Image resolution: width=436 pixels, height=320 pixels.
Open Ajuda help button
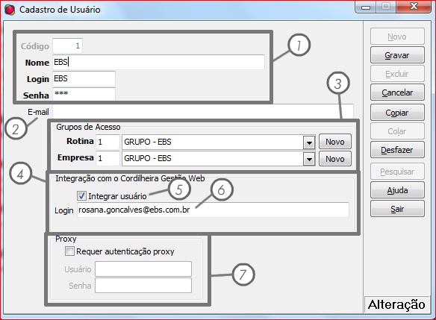(397, 190)
